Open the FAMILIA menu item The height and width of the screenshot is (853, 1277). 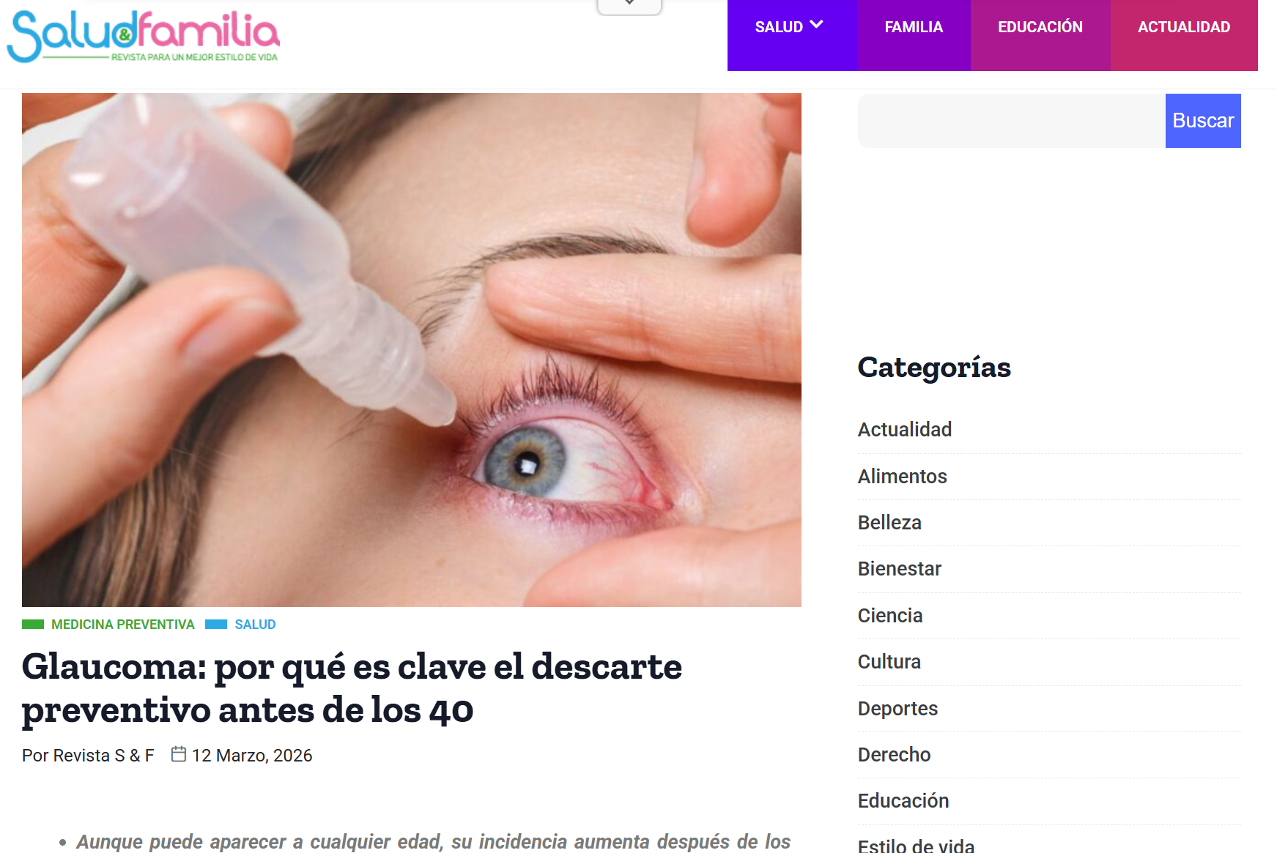914,27
